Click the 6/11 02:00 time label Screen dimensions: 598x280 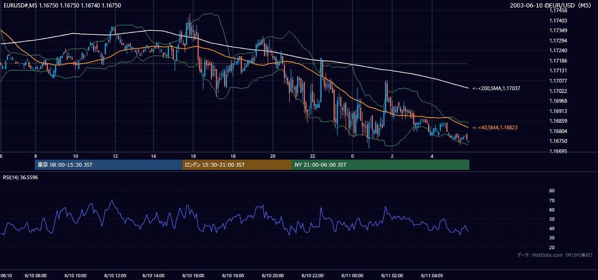coord(392,275)
